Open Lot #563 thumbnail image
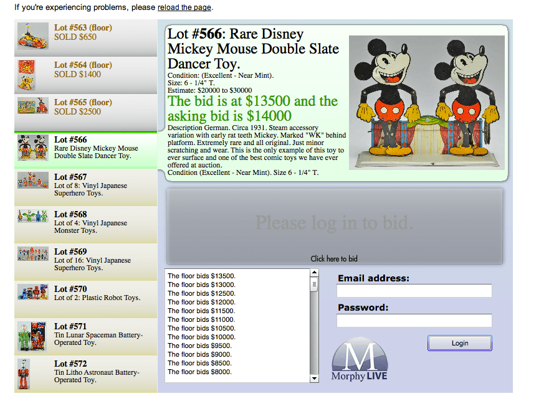This screenshot has height=409, width=559. [33, 36]
